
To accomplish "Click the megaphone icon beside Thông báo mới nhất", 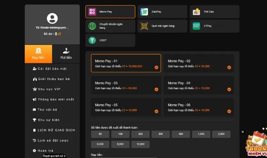I will pos(35,99).
